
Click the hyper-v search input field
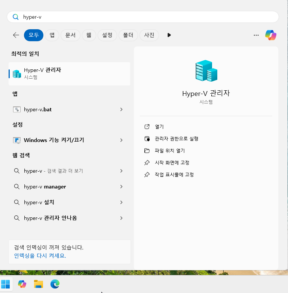click(143, 17)
